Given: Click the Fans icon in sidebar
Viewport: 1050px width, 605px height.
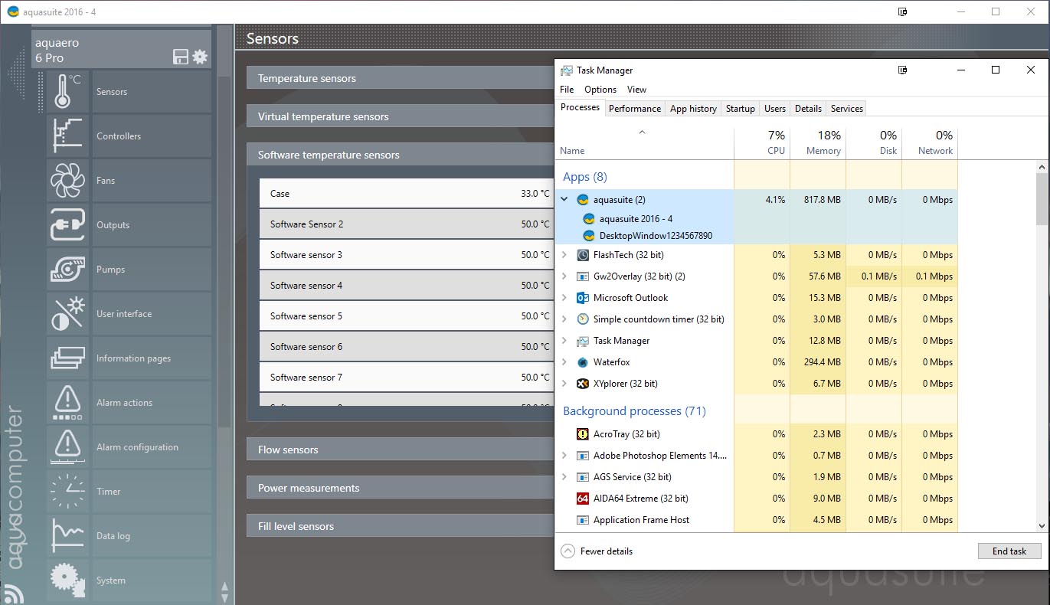Looking at the screenshot, I should coord(67,181).
